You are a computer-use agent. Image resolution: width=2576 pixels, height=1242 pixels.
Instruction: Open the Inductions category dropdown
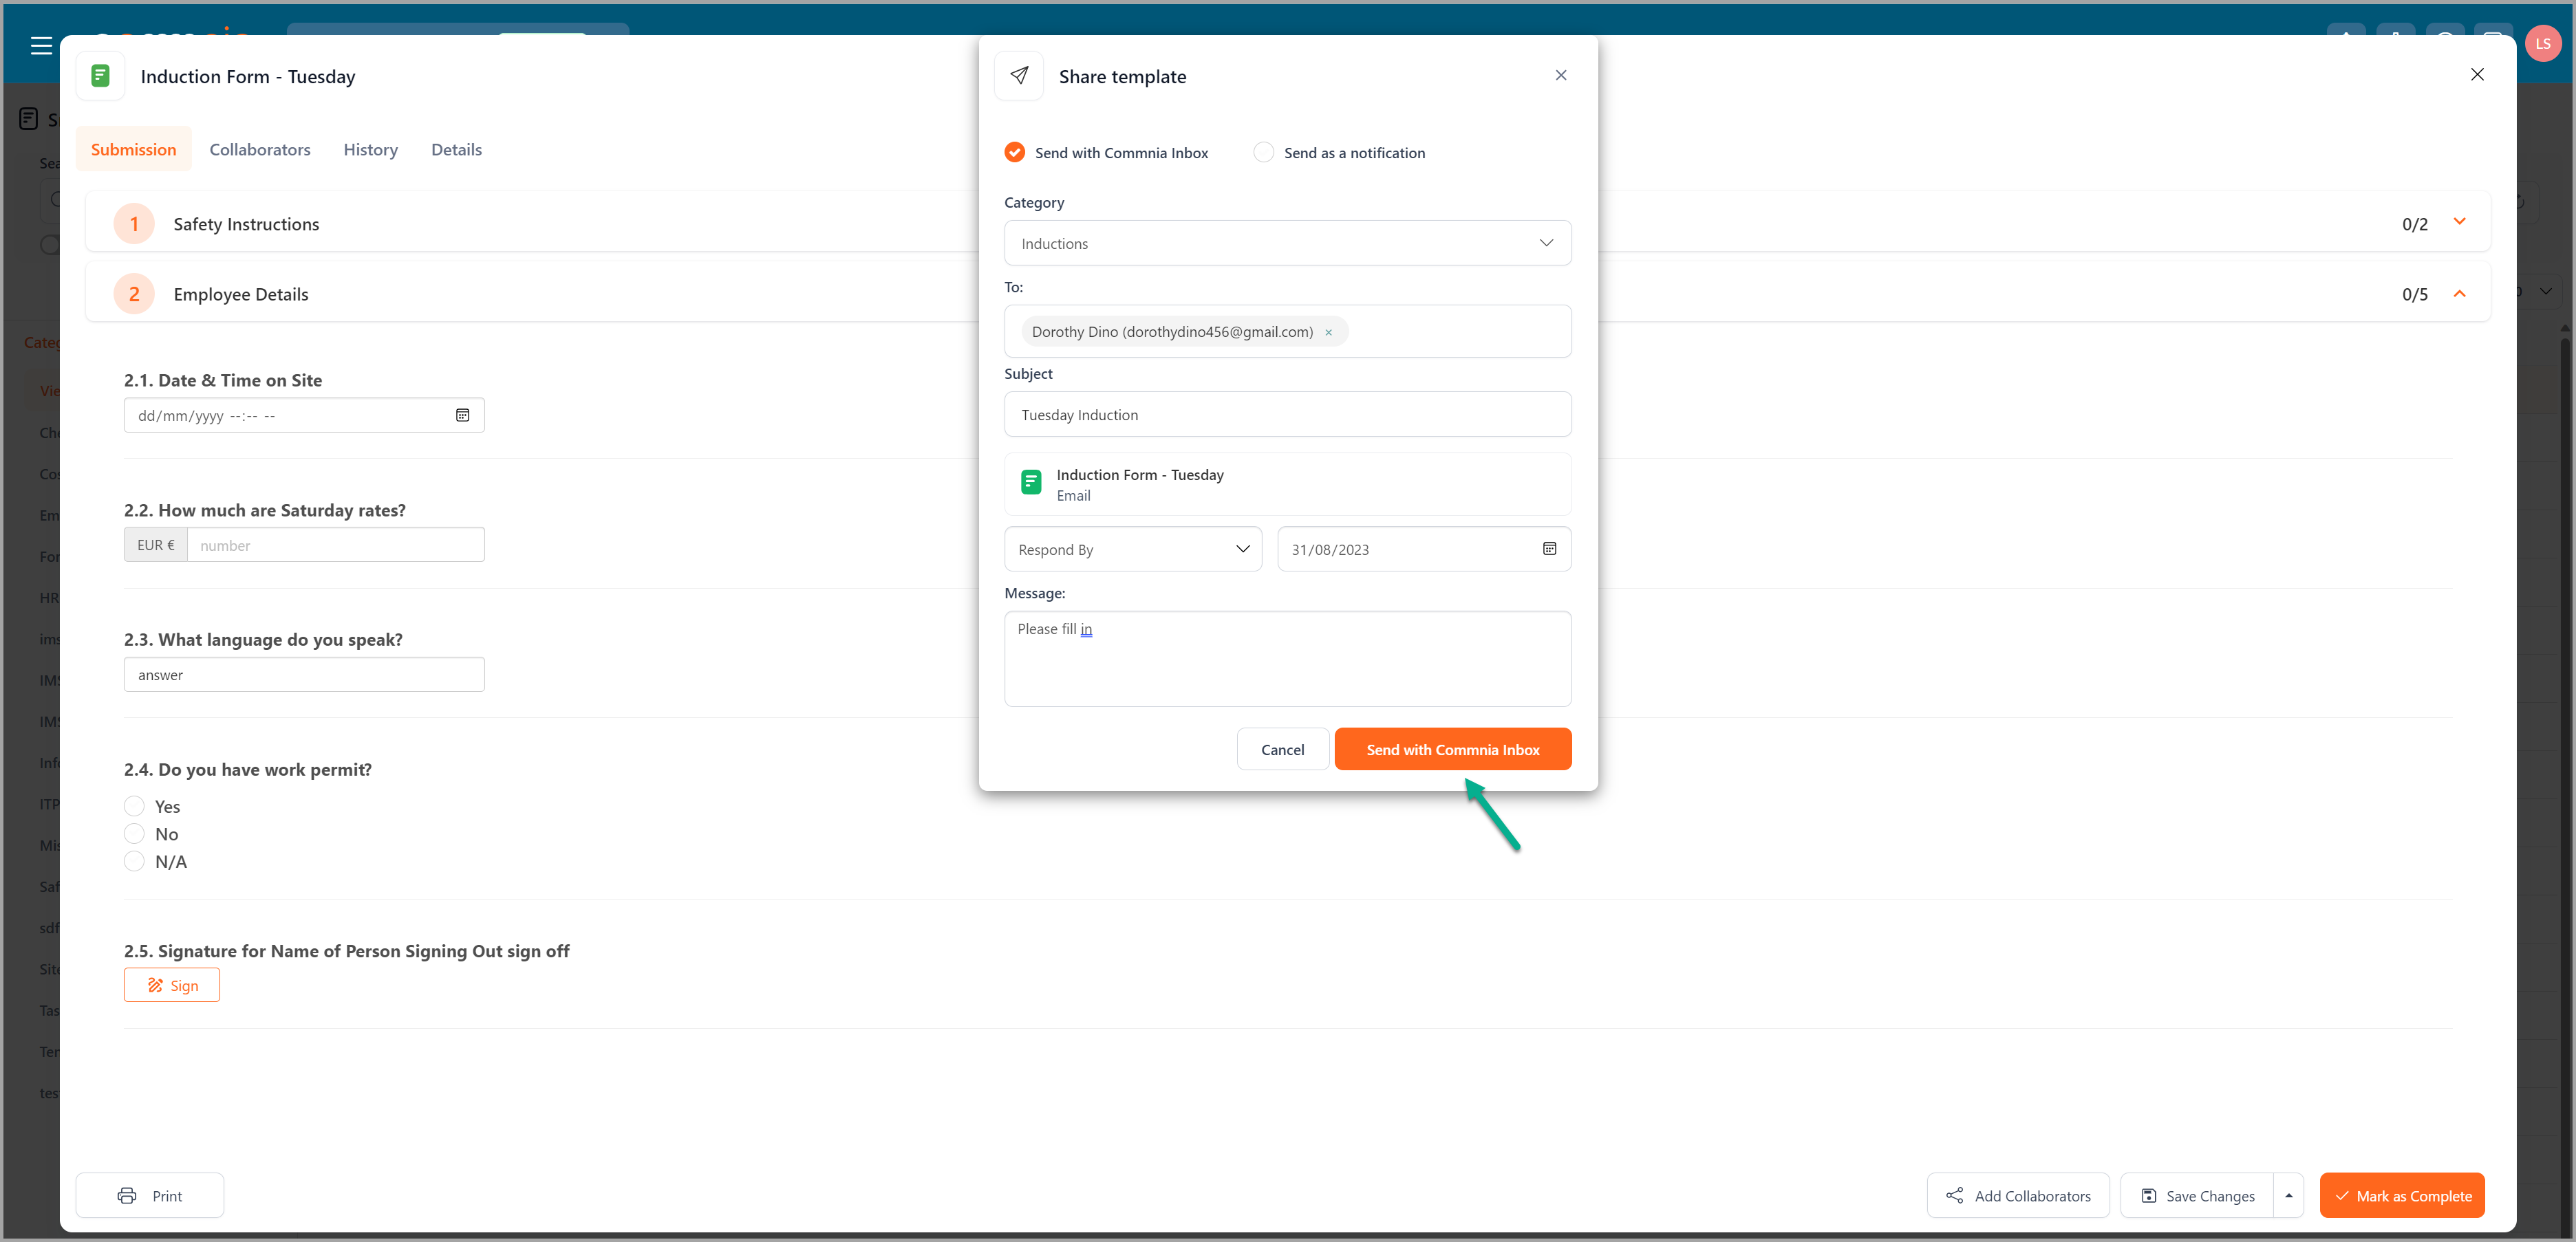coord(1287,244)
